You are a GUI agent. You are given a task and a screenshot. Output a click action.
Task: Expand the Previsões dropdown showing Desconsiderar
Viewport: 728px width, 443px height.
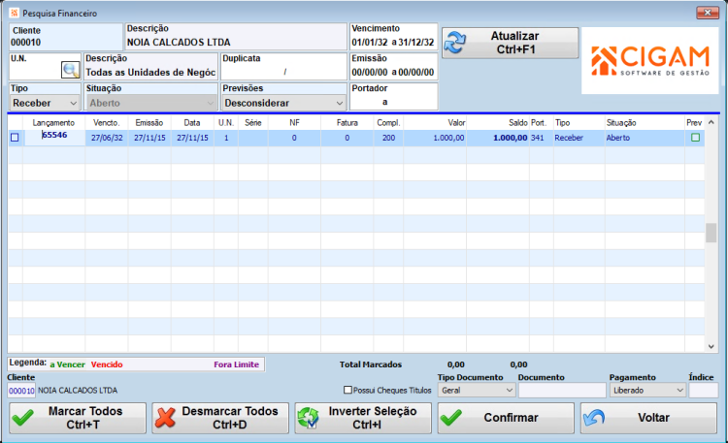point(283,103)
